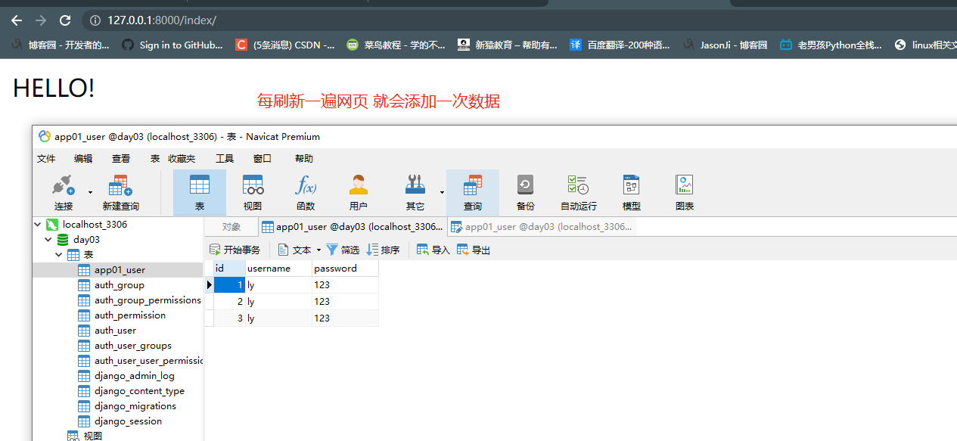Open the linux相关 bookmark
The height and width of the screenshot is (441, 957).
pos(925,45)
